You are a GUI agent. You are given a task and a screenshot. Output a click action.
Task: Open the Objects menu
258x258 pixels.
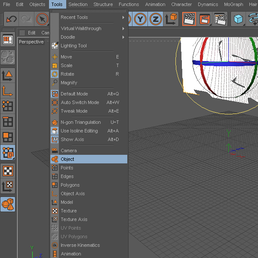tap(37, 4)
